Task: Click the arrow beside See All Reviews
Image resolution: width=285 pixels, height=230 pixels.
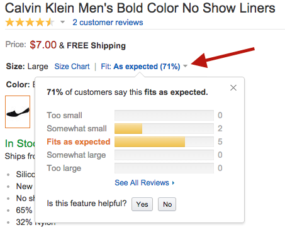Action: tap(173, 183)
